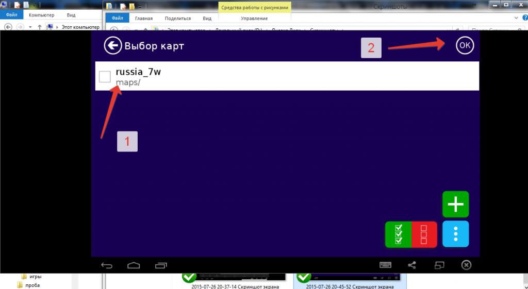Add a map with the green plus button
Image resolution: width=528 pixels, height=289 pixels.
[455, 204]
